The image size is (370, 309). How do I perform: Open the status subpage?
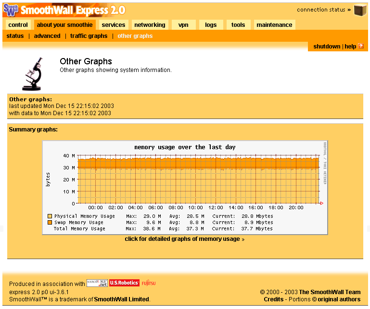tap(15, 36)
